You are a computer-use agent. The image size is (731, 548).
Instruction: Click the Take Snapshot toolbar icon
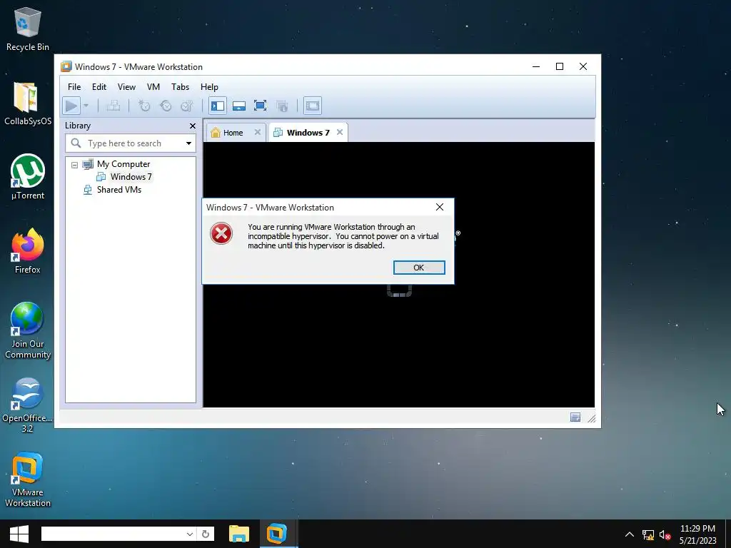click(144, 106)
